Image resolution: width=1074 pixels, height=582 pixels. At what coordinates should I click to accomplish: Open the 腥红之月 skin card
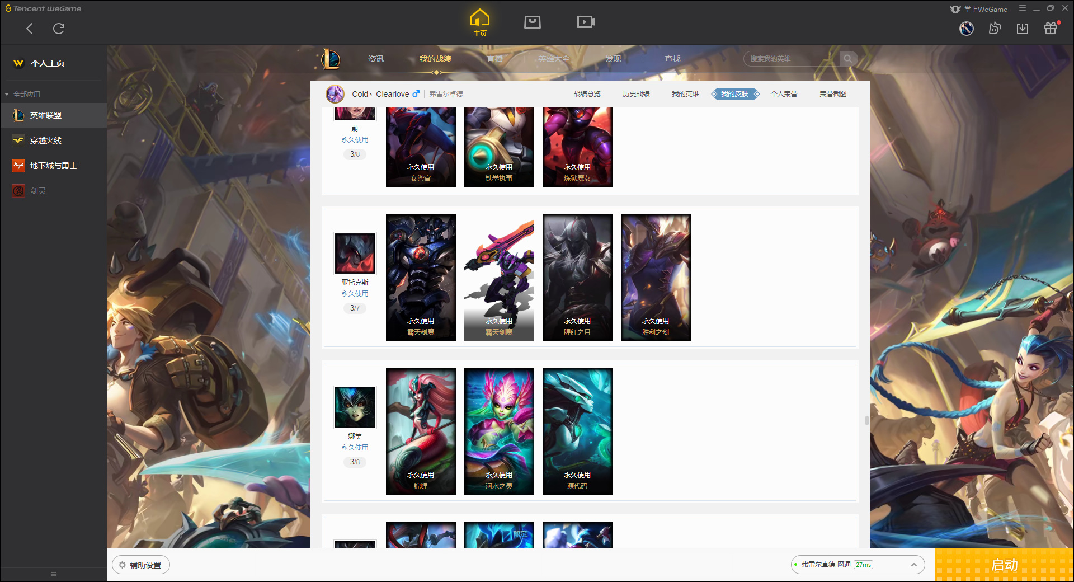[x=577, y=278]
